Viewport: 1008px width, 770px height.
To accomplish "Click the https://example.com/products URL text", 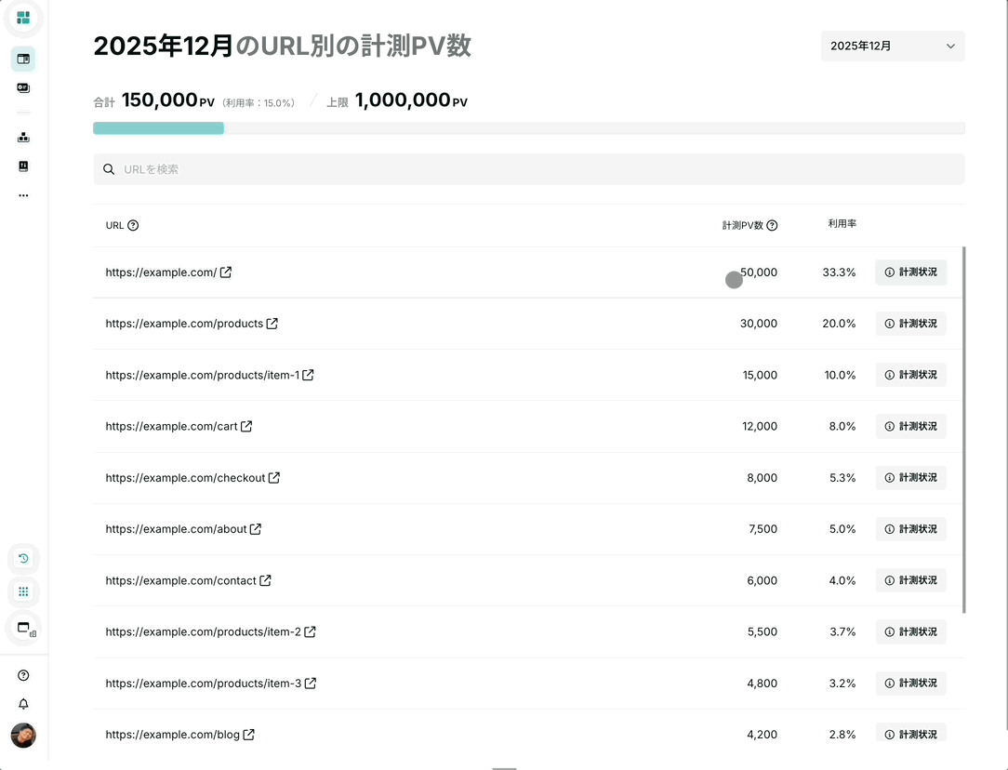I will (184, 324).
